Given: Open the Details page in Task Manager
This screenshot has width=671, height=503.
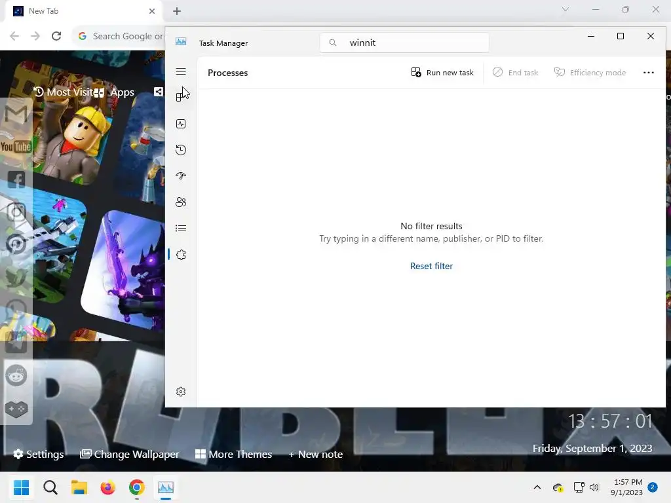Looking at the screenshot, I should [x=181, y=229].
